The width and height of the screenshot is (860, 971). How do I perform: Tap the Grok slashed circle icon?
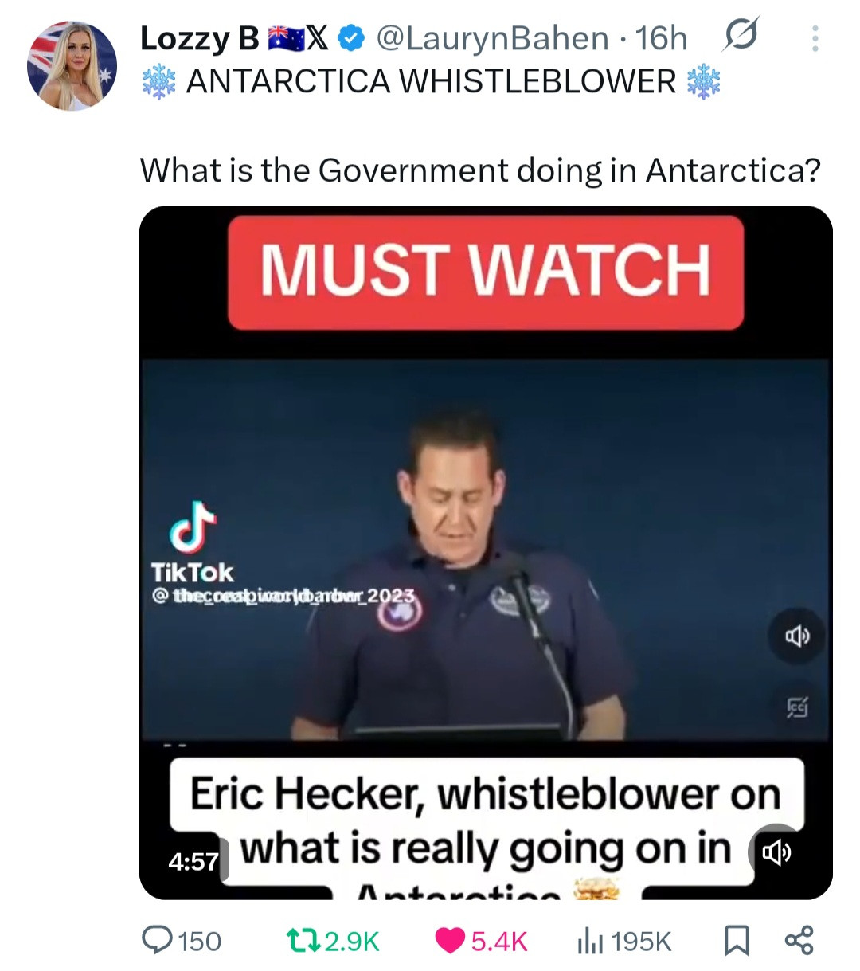[741, 35]
